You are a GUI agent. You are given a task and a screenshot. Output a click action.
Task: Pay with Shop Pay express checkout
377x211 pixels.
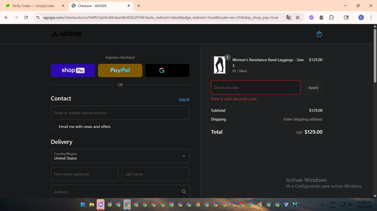[73, 70]
